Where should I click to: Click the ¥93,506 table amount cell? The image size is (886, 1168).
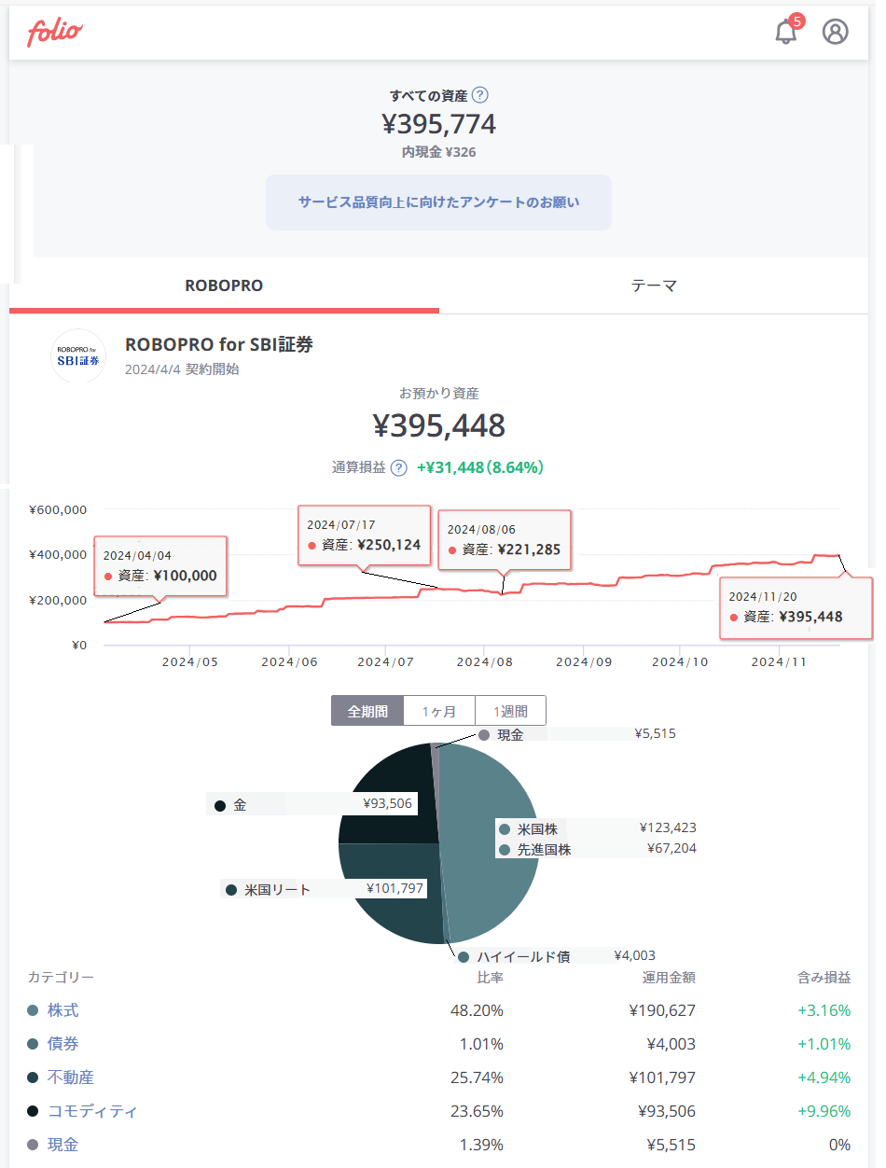[x=668, y=1111]
